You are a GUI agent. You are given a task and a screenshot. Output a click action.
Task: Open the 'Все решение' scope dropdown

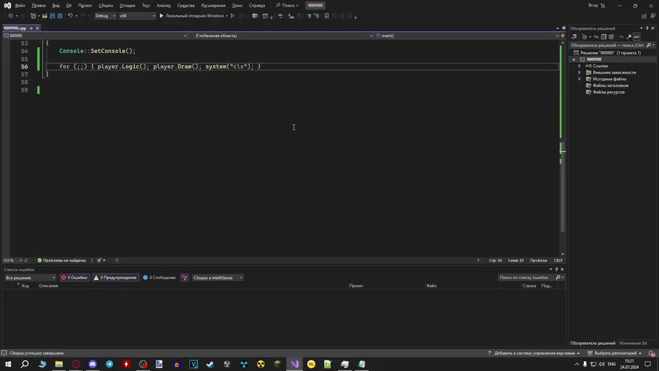(x=30, y=278)
